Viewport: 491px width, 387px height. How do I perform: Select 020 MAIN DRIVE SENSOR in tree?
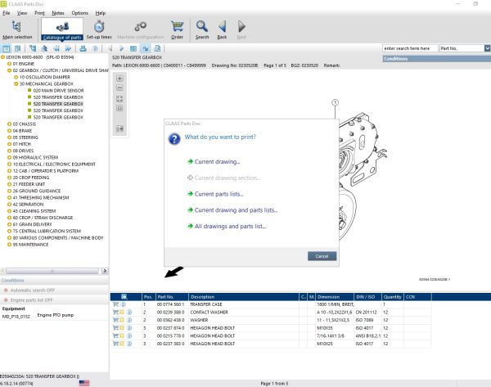click(x=57, y=90)
